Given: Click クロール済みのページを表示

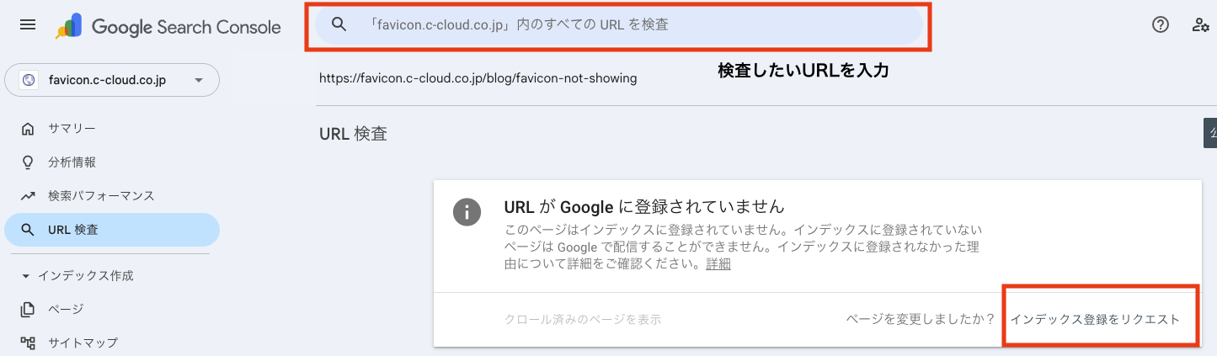Looking at the screenshot, I should (582, 320).
